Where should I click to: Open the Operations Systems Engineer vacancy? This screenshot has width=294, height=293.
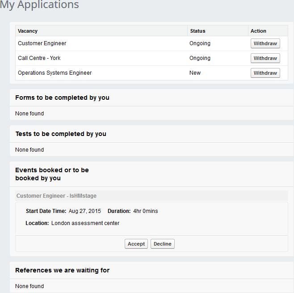55,73
